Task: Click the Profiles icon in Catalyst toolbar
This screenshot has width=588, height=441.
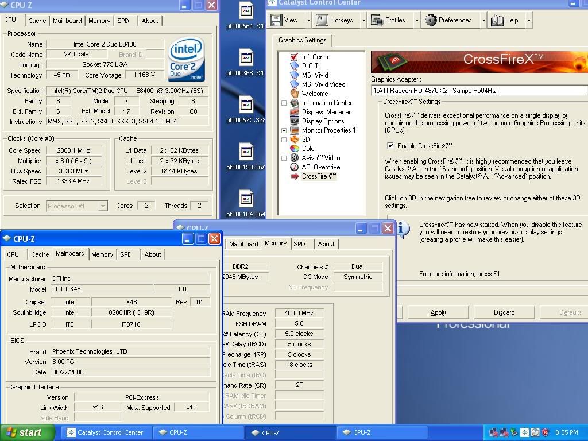Action: [x=377, y=20]
